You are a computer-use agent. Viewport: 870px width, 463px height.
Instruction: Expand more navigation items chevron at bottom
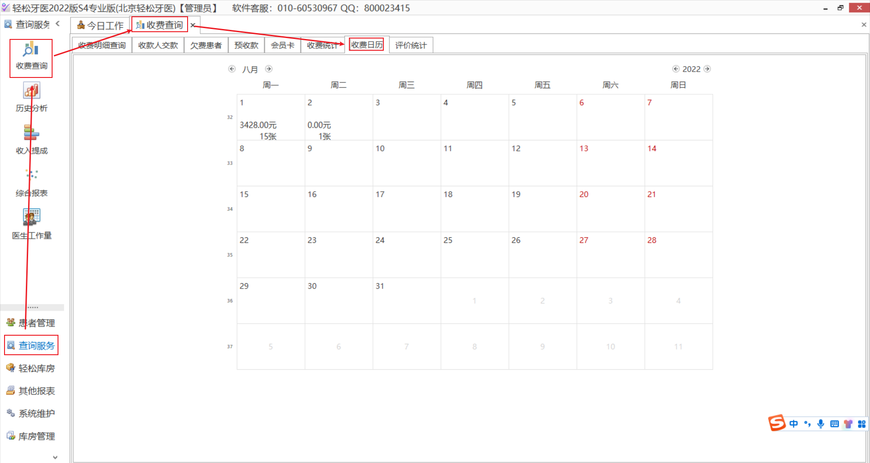coord(55,457)
